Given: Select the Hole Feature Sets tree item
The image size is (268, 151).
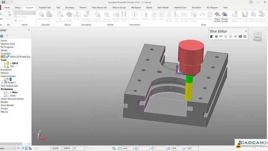Looking at the screenshot, I should pyautogui.click(x=9, y=86).
